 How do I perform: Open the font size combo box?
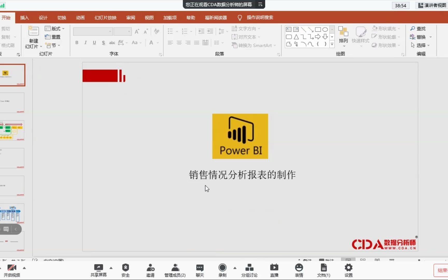(122, 31)
